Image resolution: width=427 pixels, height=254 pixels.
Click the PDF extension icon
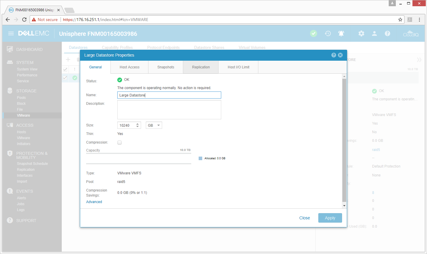click(x=410, y=20)
